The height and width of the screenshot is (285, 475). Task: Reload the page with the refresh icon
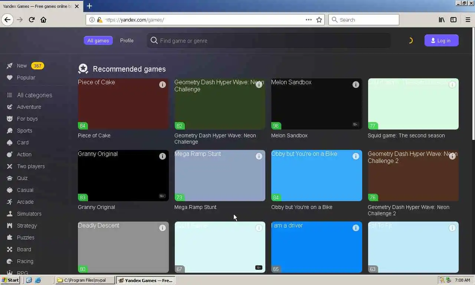click(x=32, y=20)
